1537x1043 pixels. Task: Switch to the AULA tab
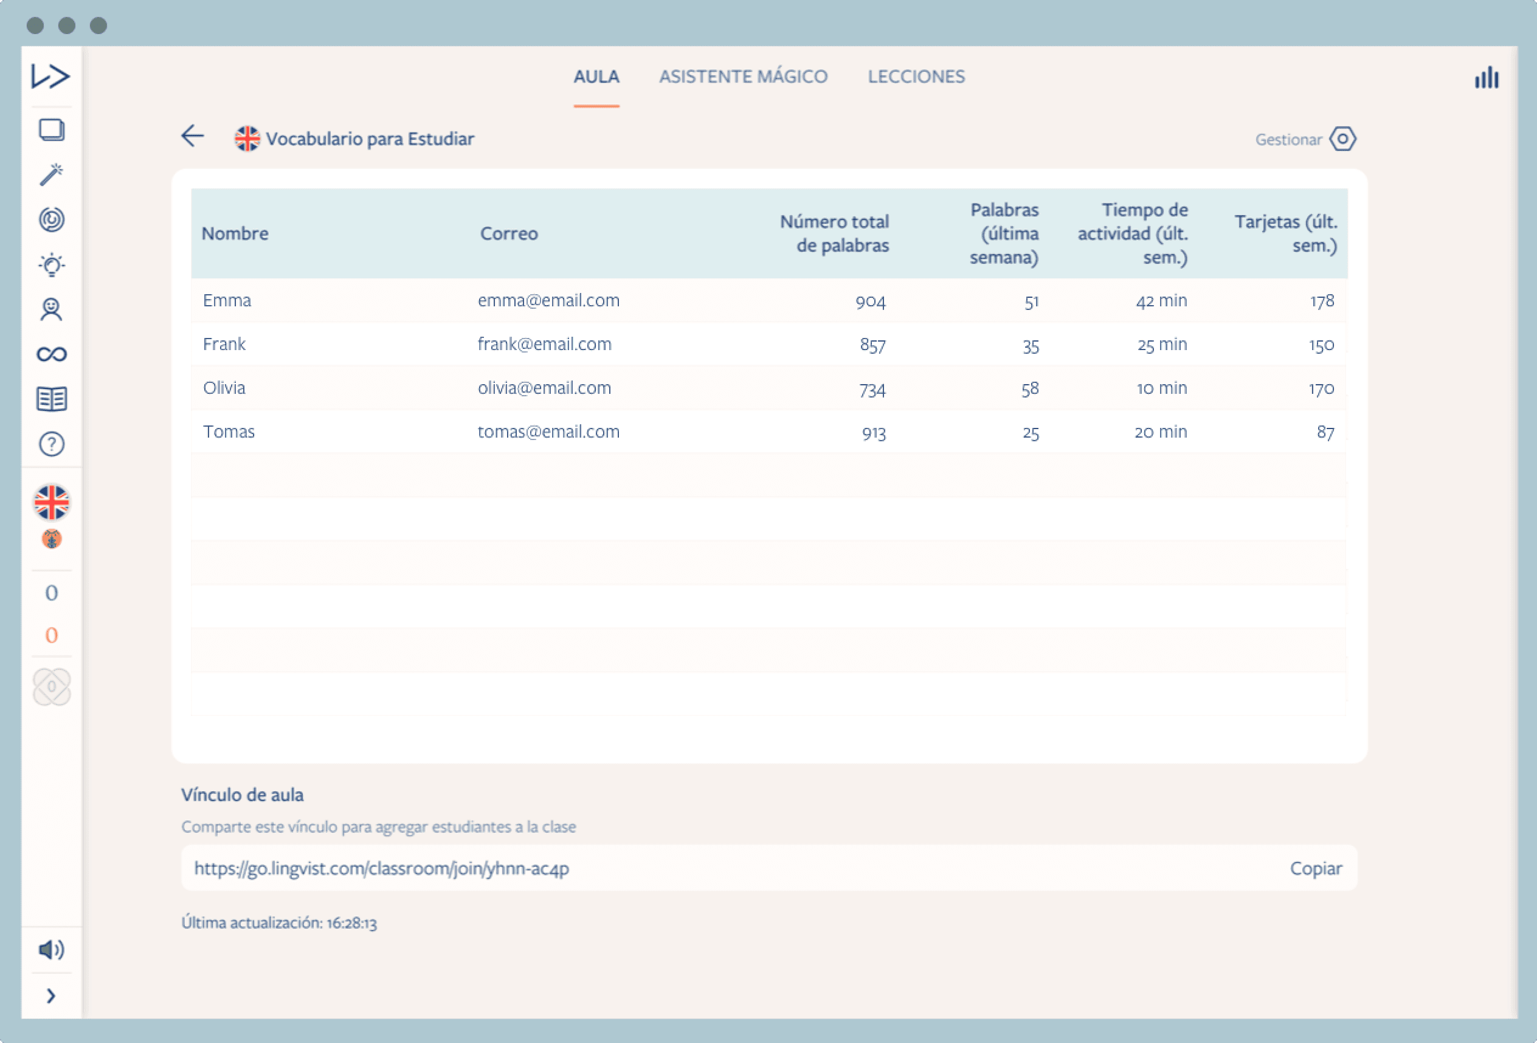[x=596, y=77]
